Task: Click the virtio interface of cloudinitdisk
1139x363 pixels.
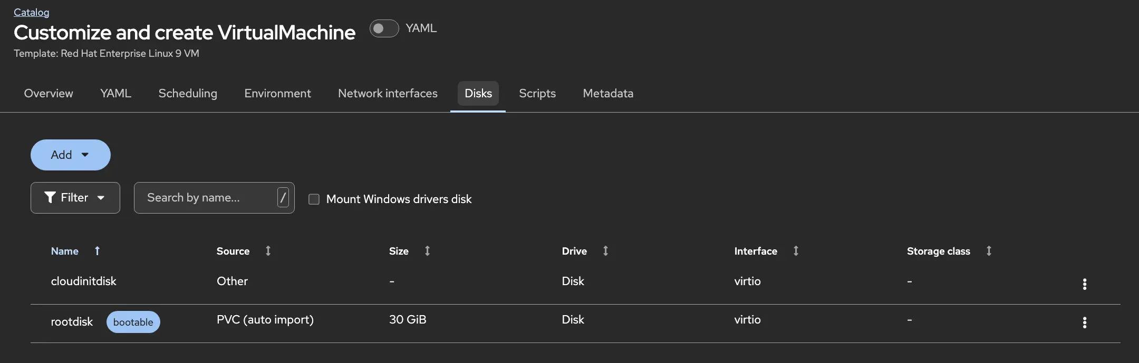Action: coord(747,281)
